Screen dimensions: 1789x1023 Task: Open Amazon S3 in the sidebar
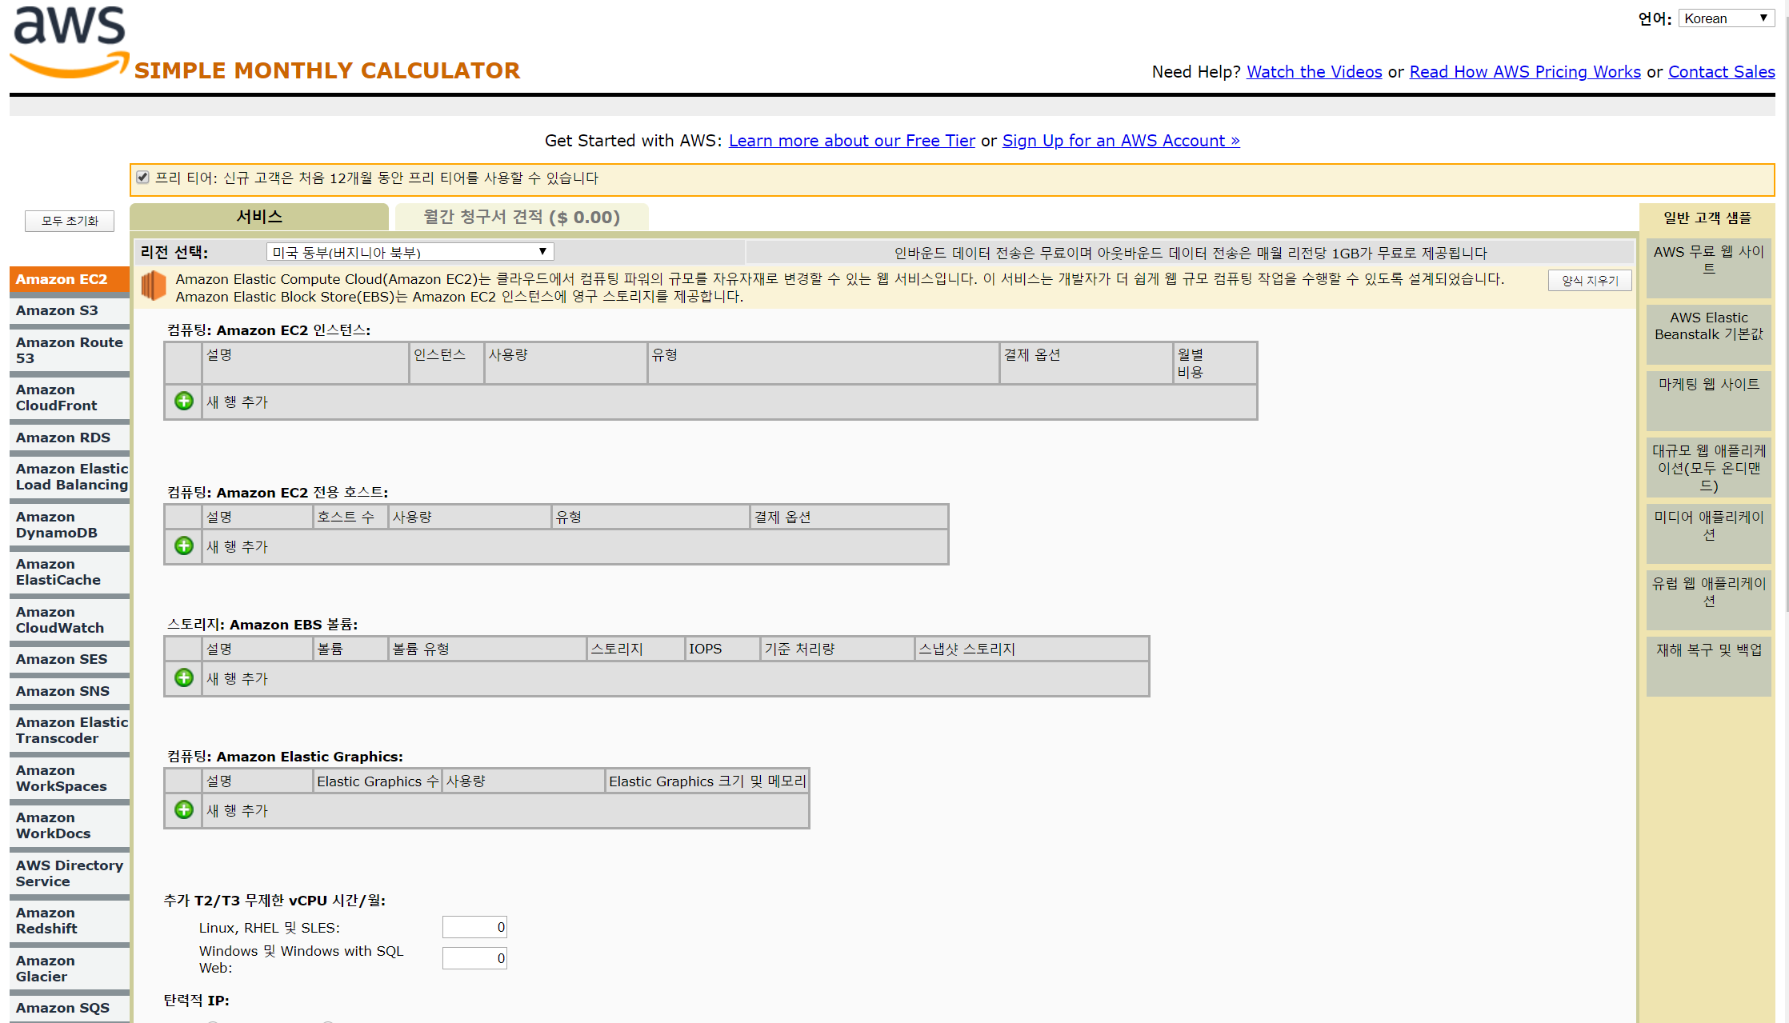57,310
